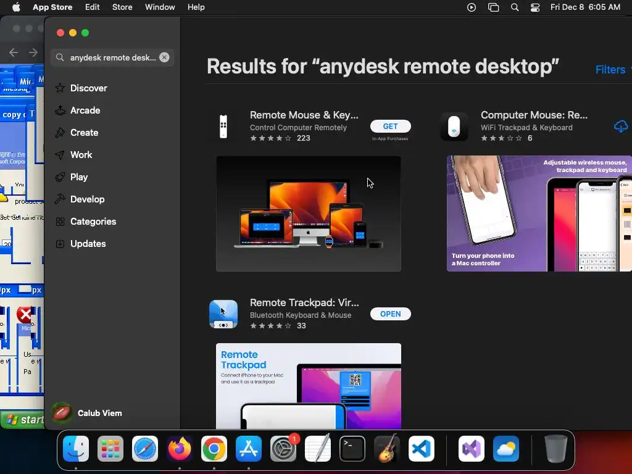Open the Remote Trackpad app
Image resolution: width=632 pixels, height=474 pixels.
[390, 314]
